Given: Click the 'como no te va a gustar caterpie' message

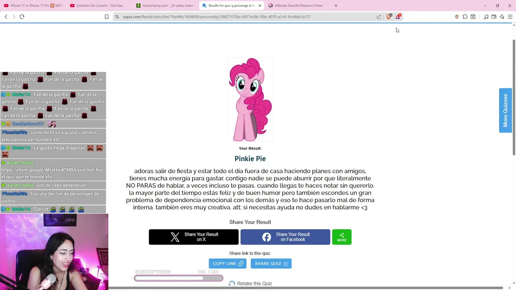Looking at the screenshot, I should coord(53,136).
